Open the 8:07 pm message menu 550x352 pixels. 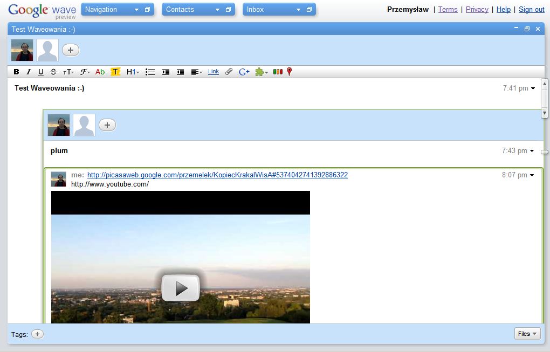point(532,175)
